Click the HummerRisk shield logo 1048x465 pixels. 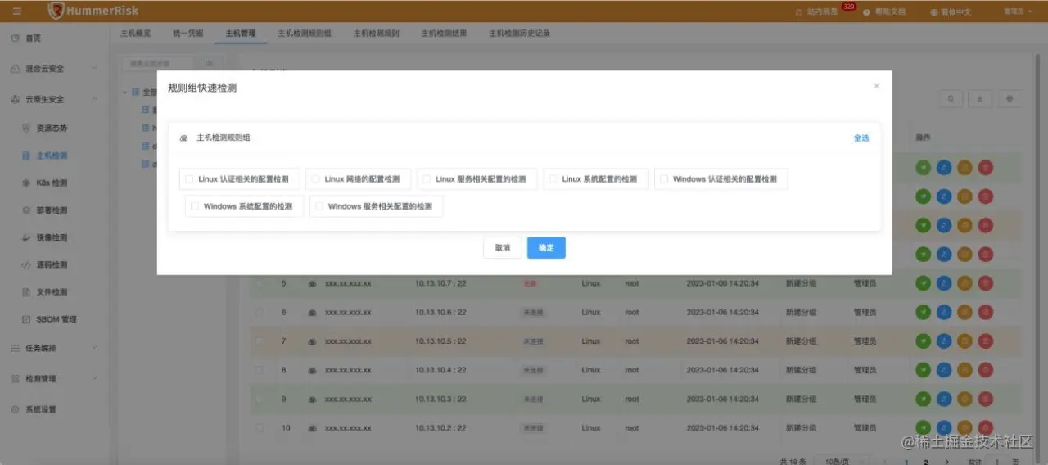[56, 11]
